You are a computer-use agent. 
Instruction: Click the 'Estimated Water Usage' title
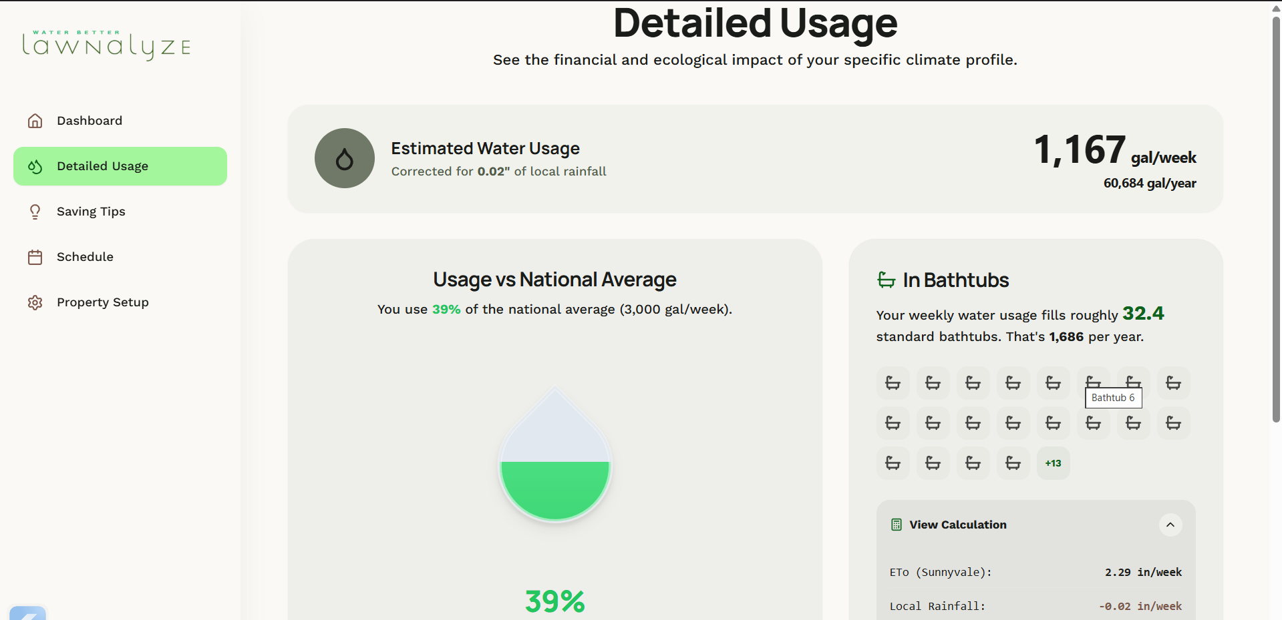(486, 148)
